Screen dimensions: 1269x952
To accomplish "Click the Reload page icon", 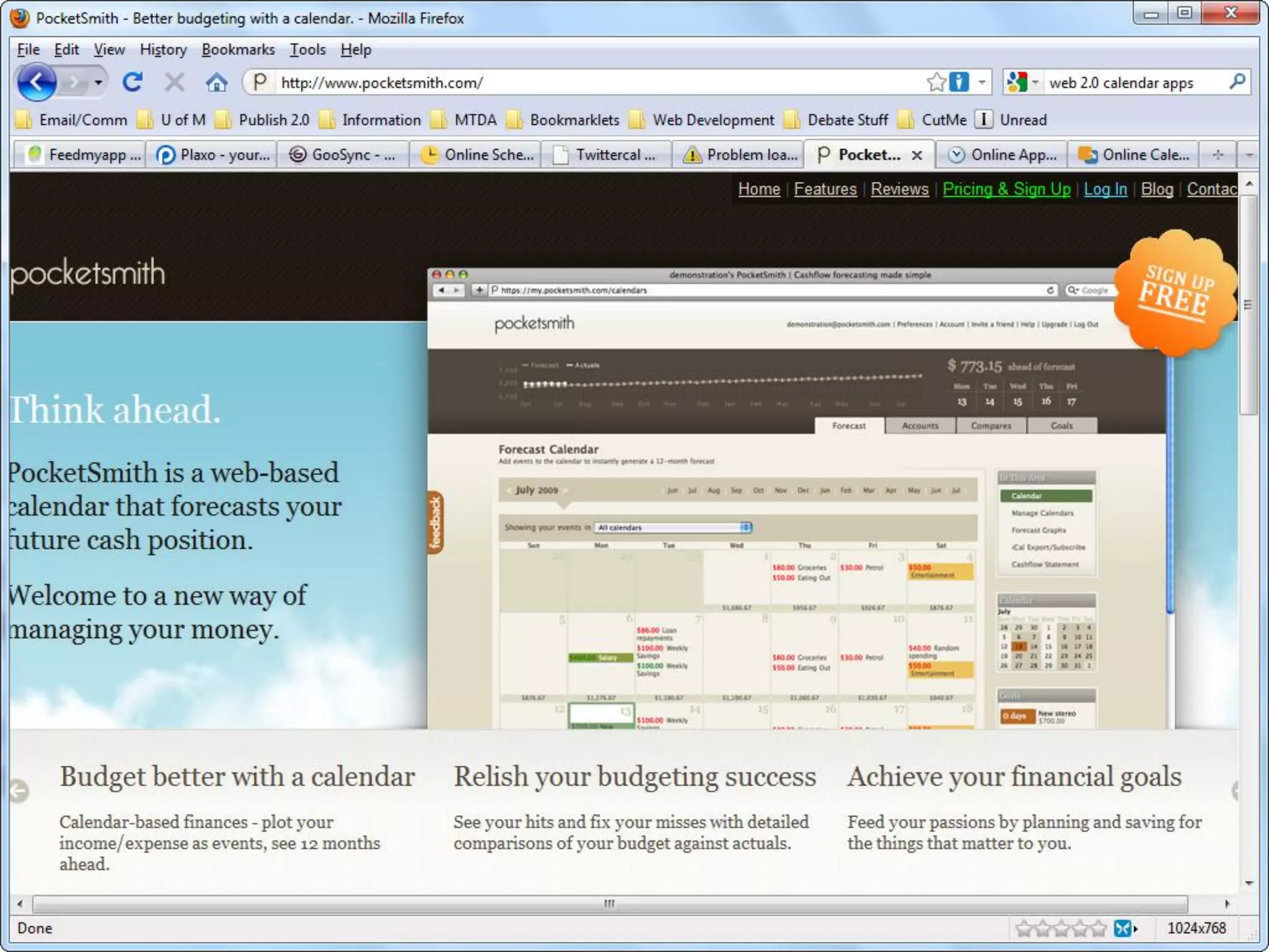I will 133,82.
